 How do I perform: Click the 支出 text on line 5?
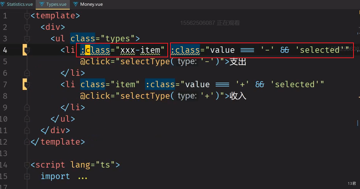pyautogui.click(x=238, y=62)
